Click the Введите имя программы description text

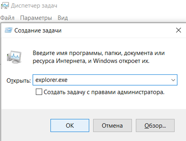[98, 57]
